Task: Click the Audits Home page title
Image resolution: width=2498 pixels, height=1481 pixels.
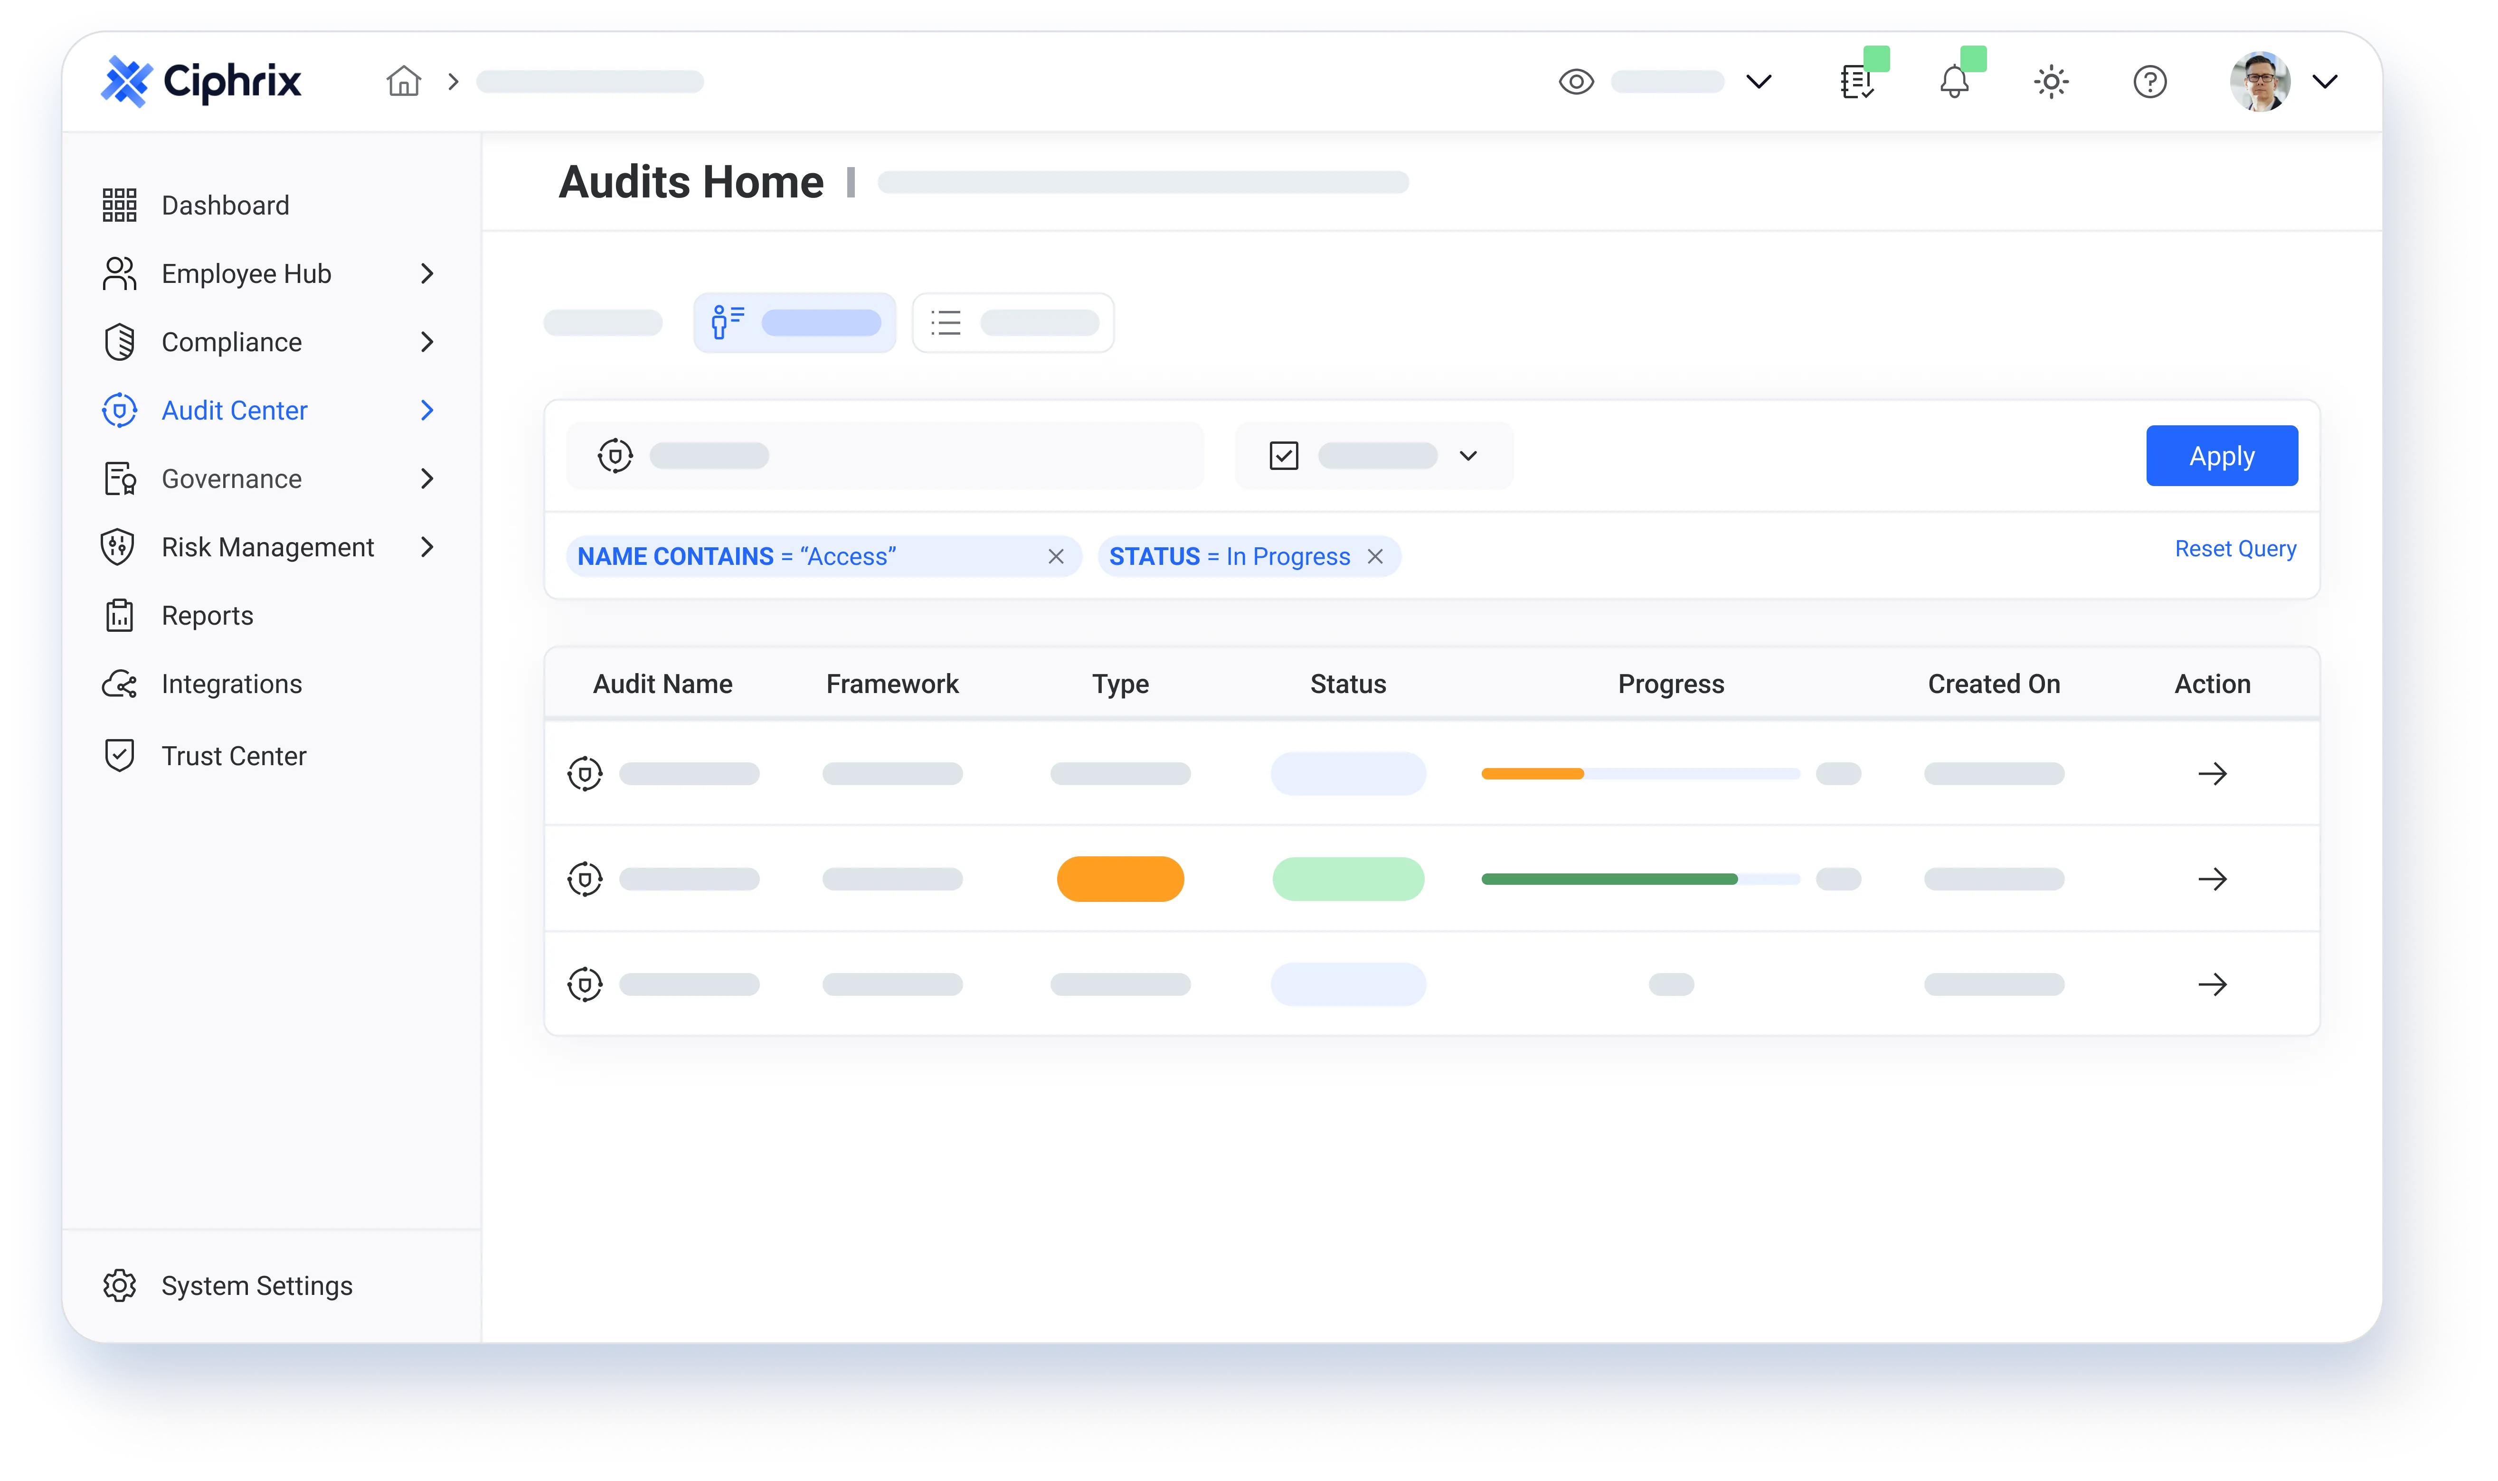Action: pyautogui.click(x=691, y=182)
